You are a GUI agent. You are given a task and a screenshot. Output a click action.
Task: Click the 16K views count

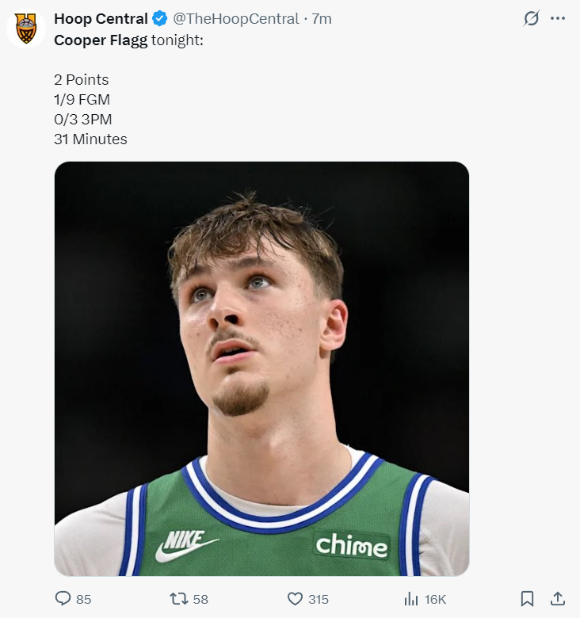coord(436,600)
